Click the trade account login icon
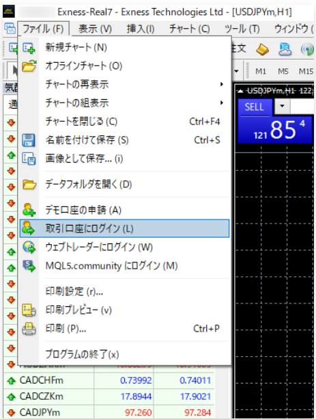 click(28, 228)
